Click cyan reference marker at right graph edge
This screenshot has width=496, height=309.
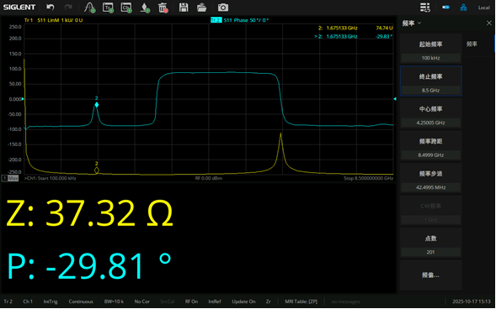tap(395, 99)
